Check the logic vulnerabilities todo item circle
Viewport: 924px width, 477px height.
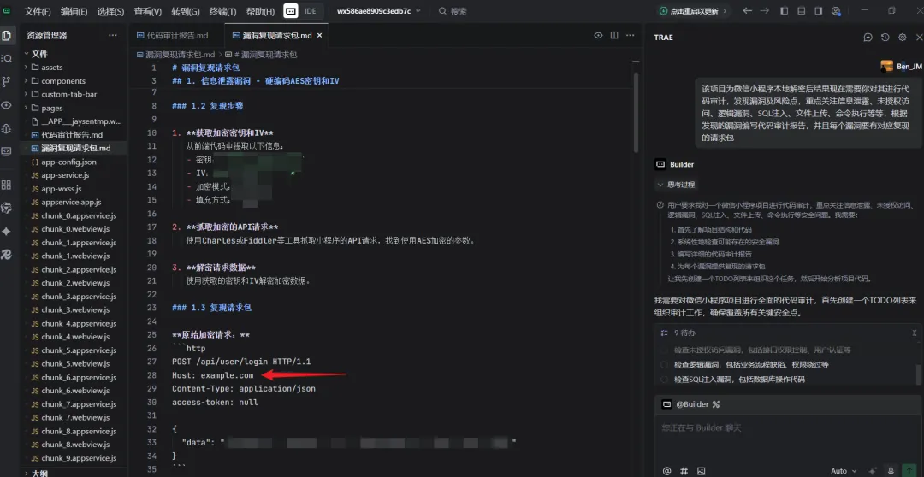pos(664,365)
